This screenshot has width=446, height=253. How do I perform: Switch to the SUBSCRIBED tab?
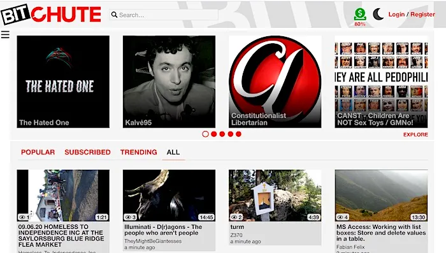pyautogui.click(x=87, y=152)
